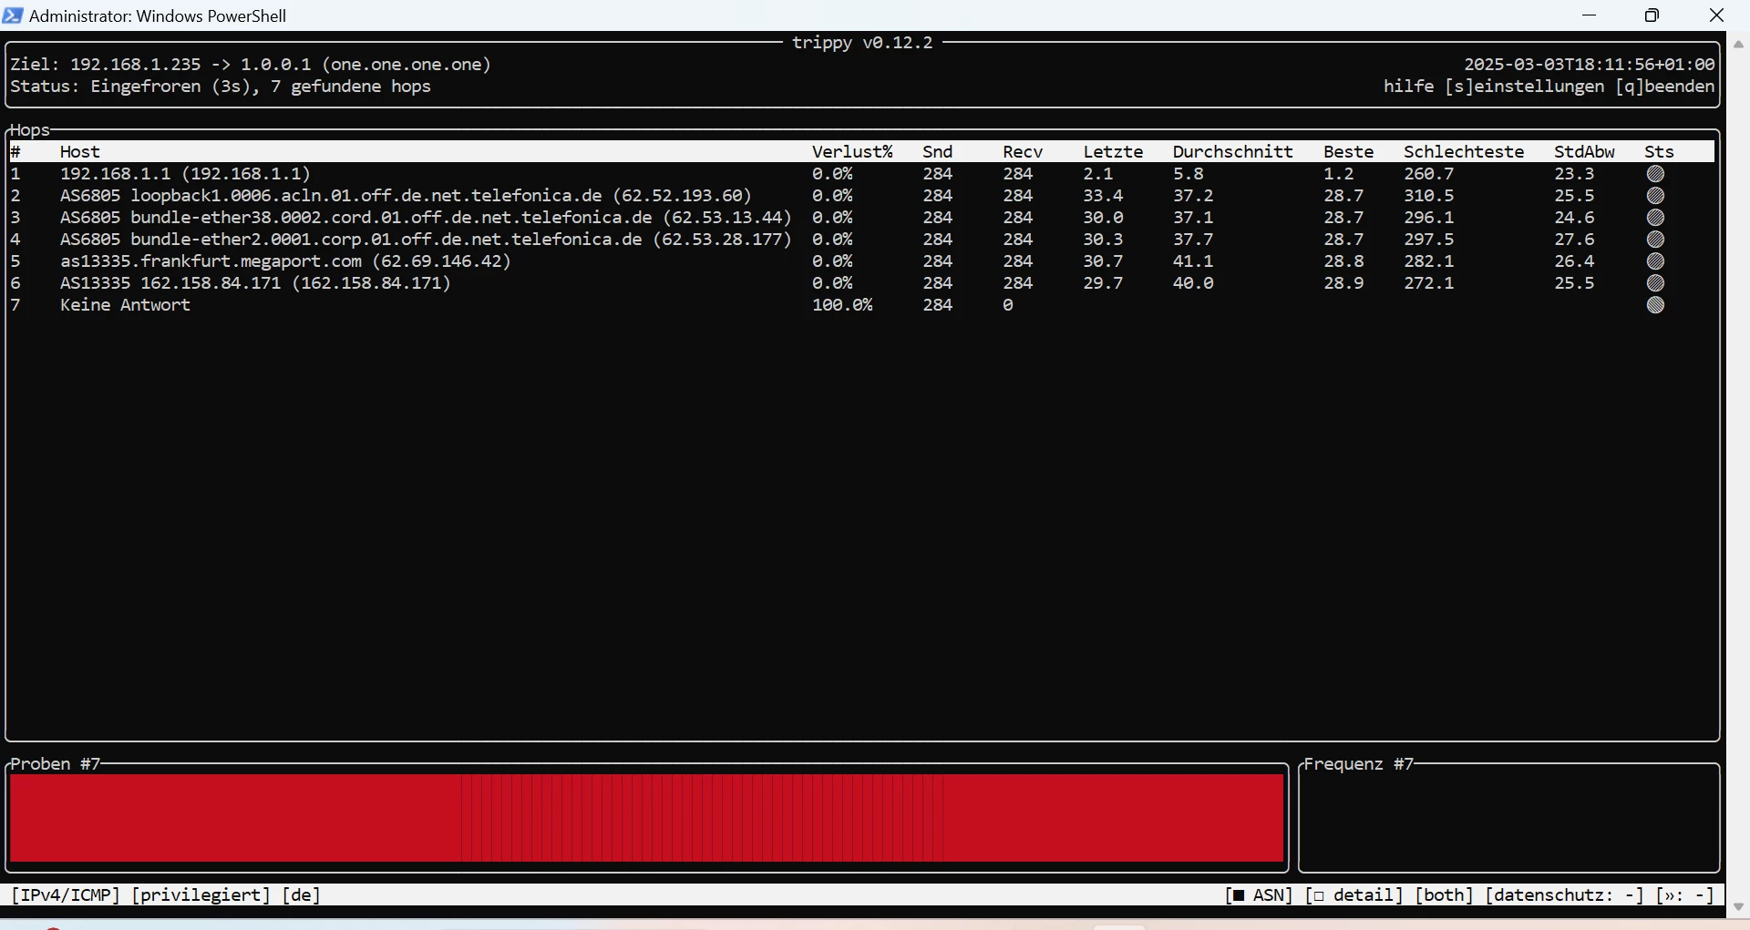Select the loopback1.0006.acln telefonica host
Screen dimensions: 1750x930
[x=407, y=196]
